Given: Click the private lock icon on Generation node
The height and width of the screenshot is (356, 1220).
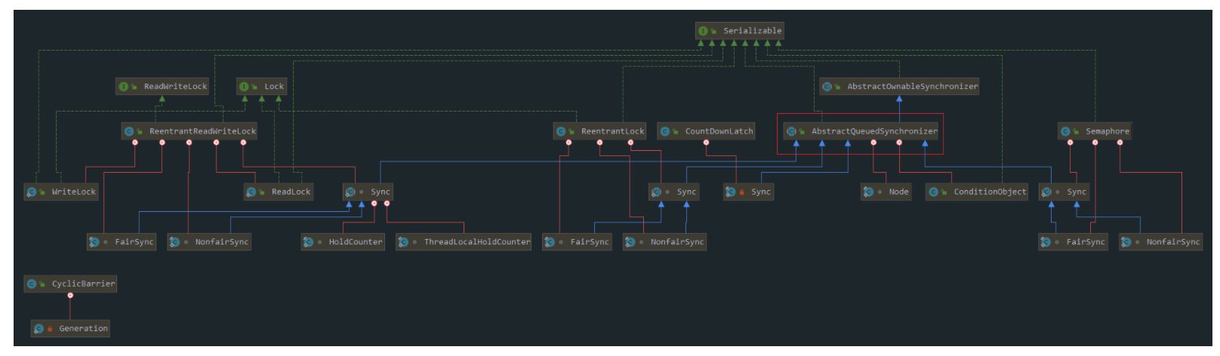Looking at the screenshot, I should coord(50,329).
